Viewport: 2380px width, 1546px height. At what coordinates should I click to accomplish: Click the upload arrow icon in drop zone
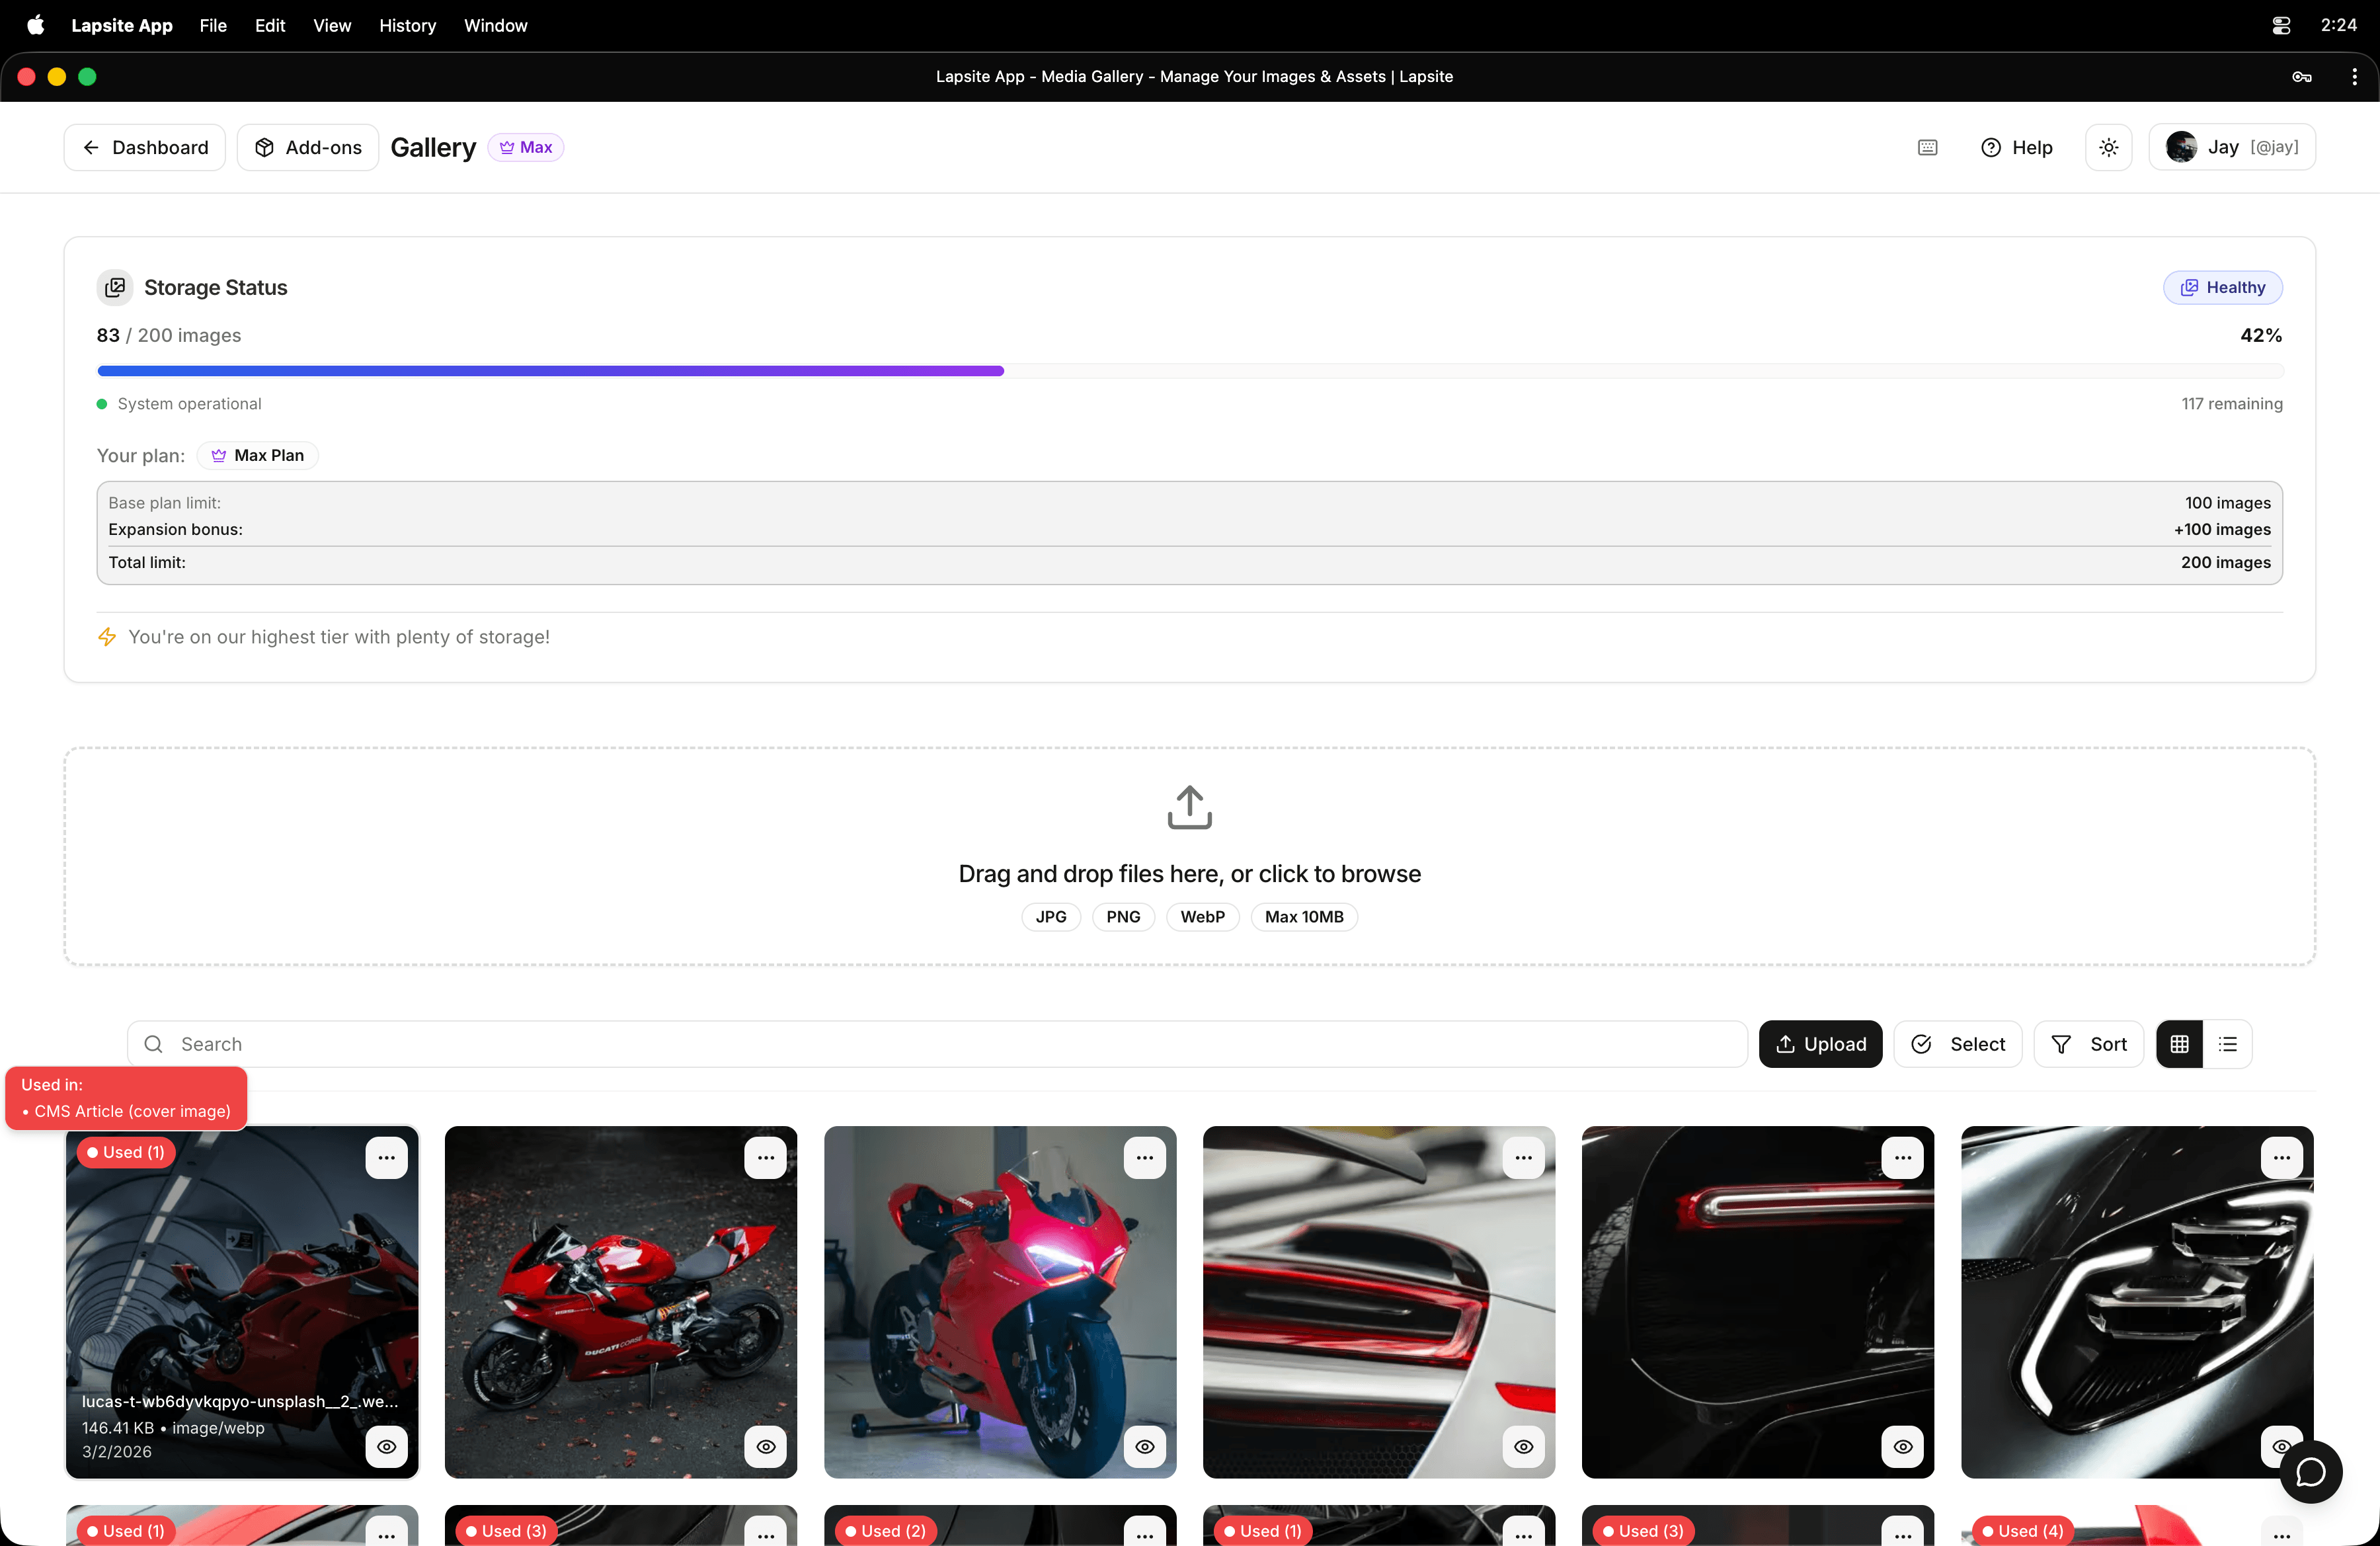[x=1189, y=807]
